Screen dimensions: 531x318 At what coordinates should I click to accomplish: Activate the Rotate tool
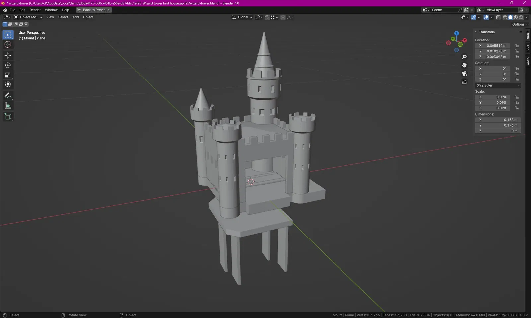(x=8, y=65)
